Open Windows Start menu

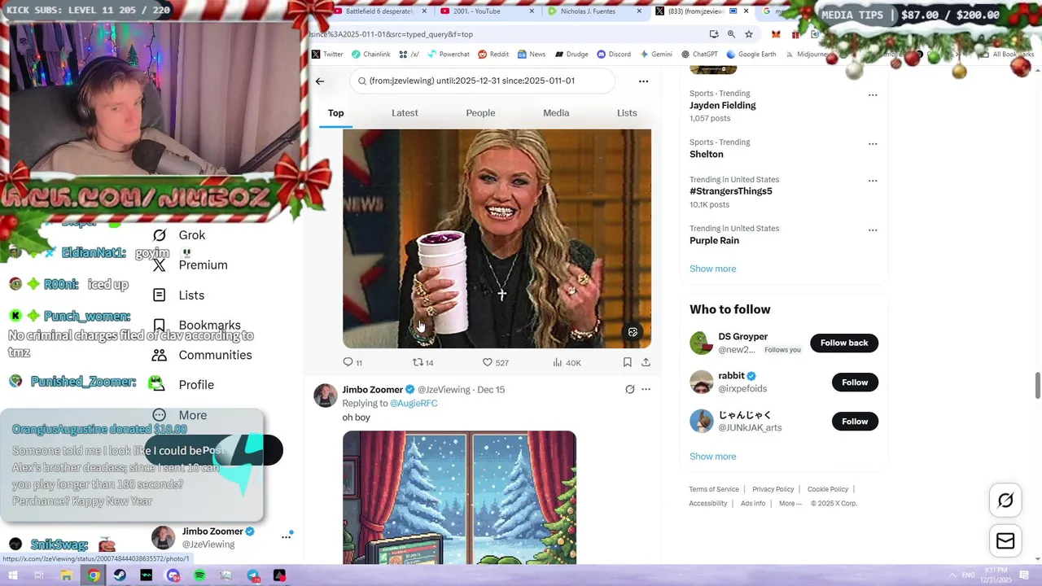[13, 575]
